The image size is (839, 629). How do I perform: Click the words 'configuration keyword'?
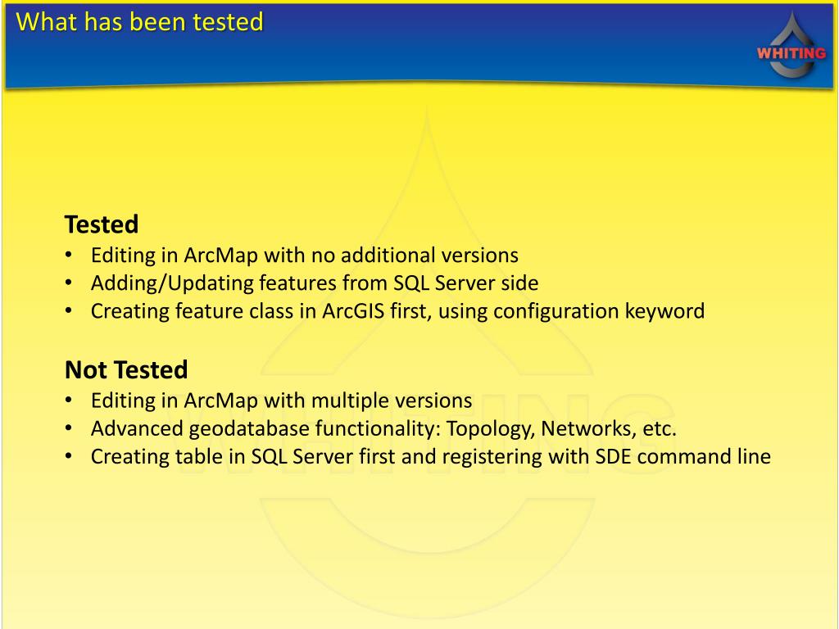pyautogui.click(x=599, y=311)
